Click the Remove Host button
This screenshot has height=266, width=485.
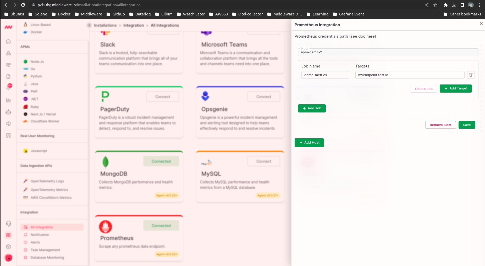(440, 125)
